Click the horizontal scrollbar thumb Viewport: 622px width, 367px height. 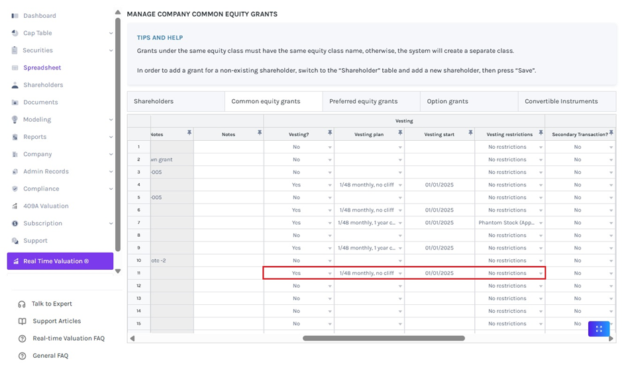384,339
